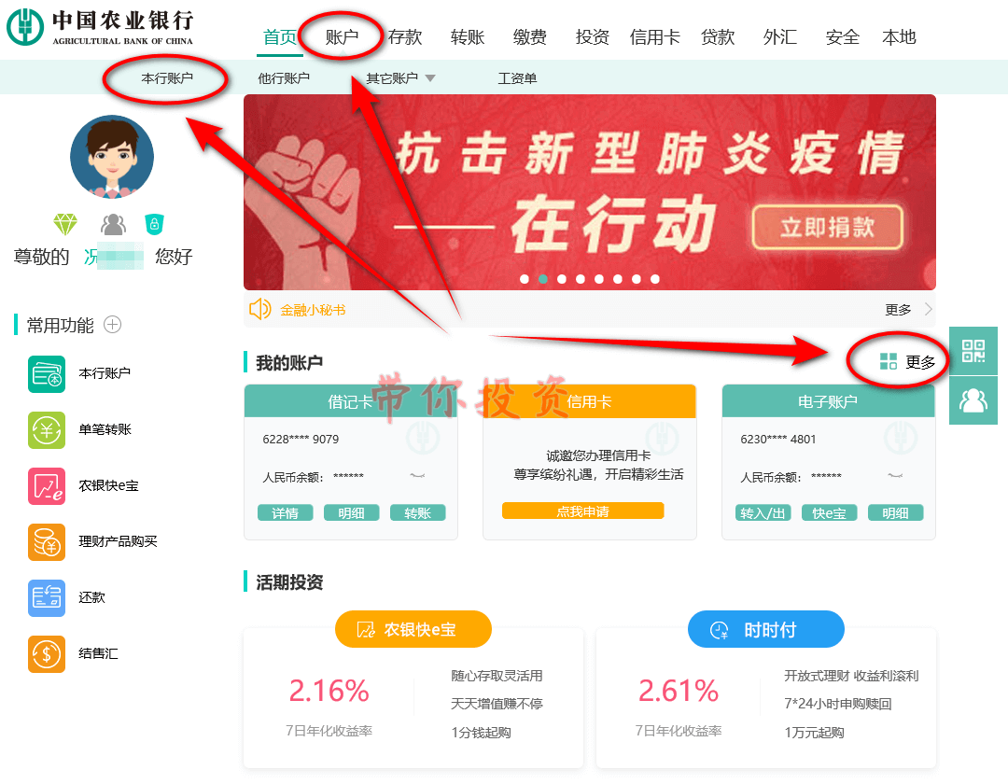Open the 单笔转账 icon in common functions

coord(47,430)
